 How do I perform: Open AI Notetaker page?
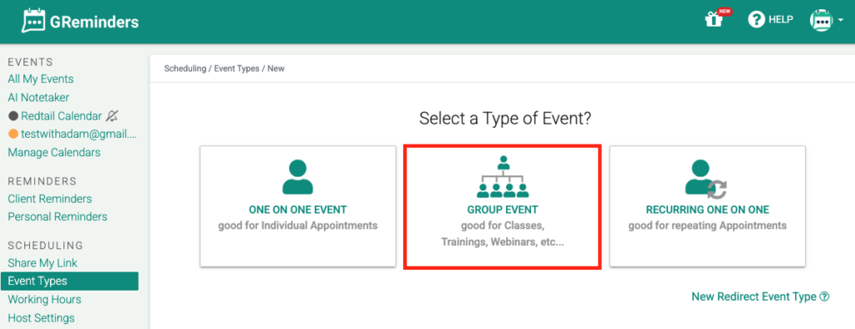click(38, 97)
